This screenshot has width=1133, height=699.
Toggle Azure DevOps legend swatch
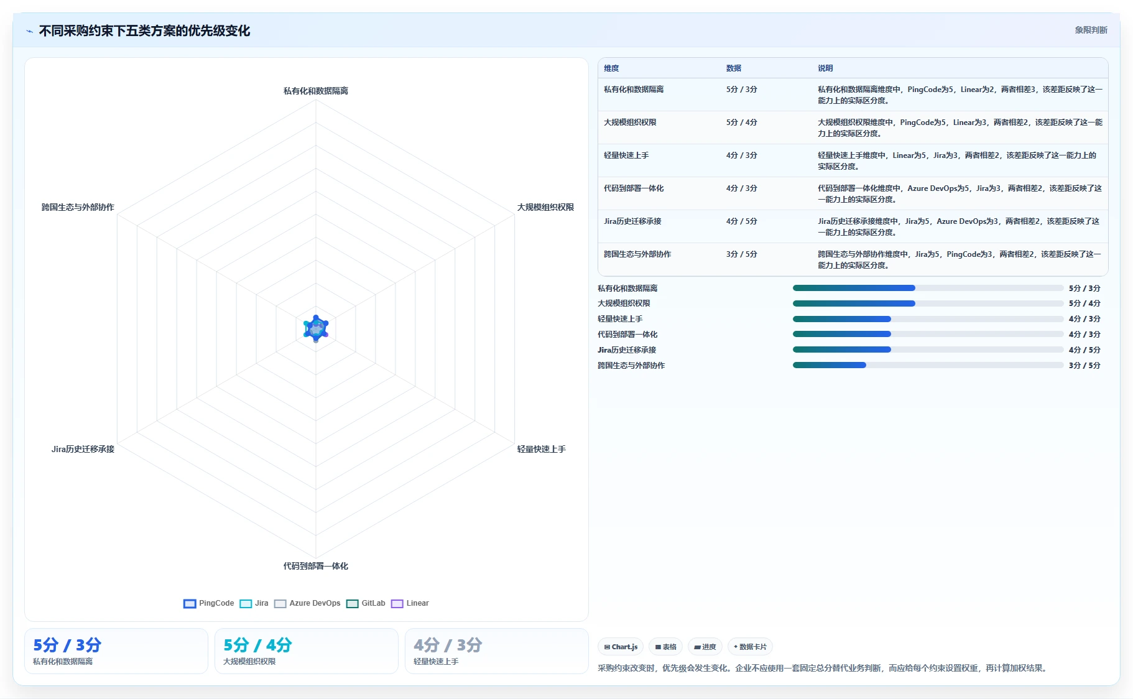click(280, 604)
